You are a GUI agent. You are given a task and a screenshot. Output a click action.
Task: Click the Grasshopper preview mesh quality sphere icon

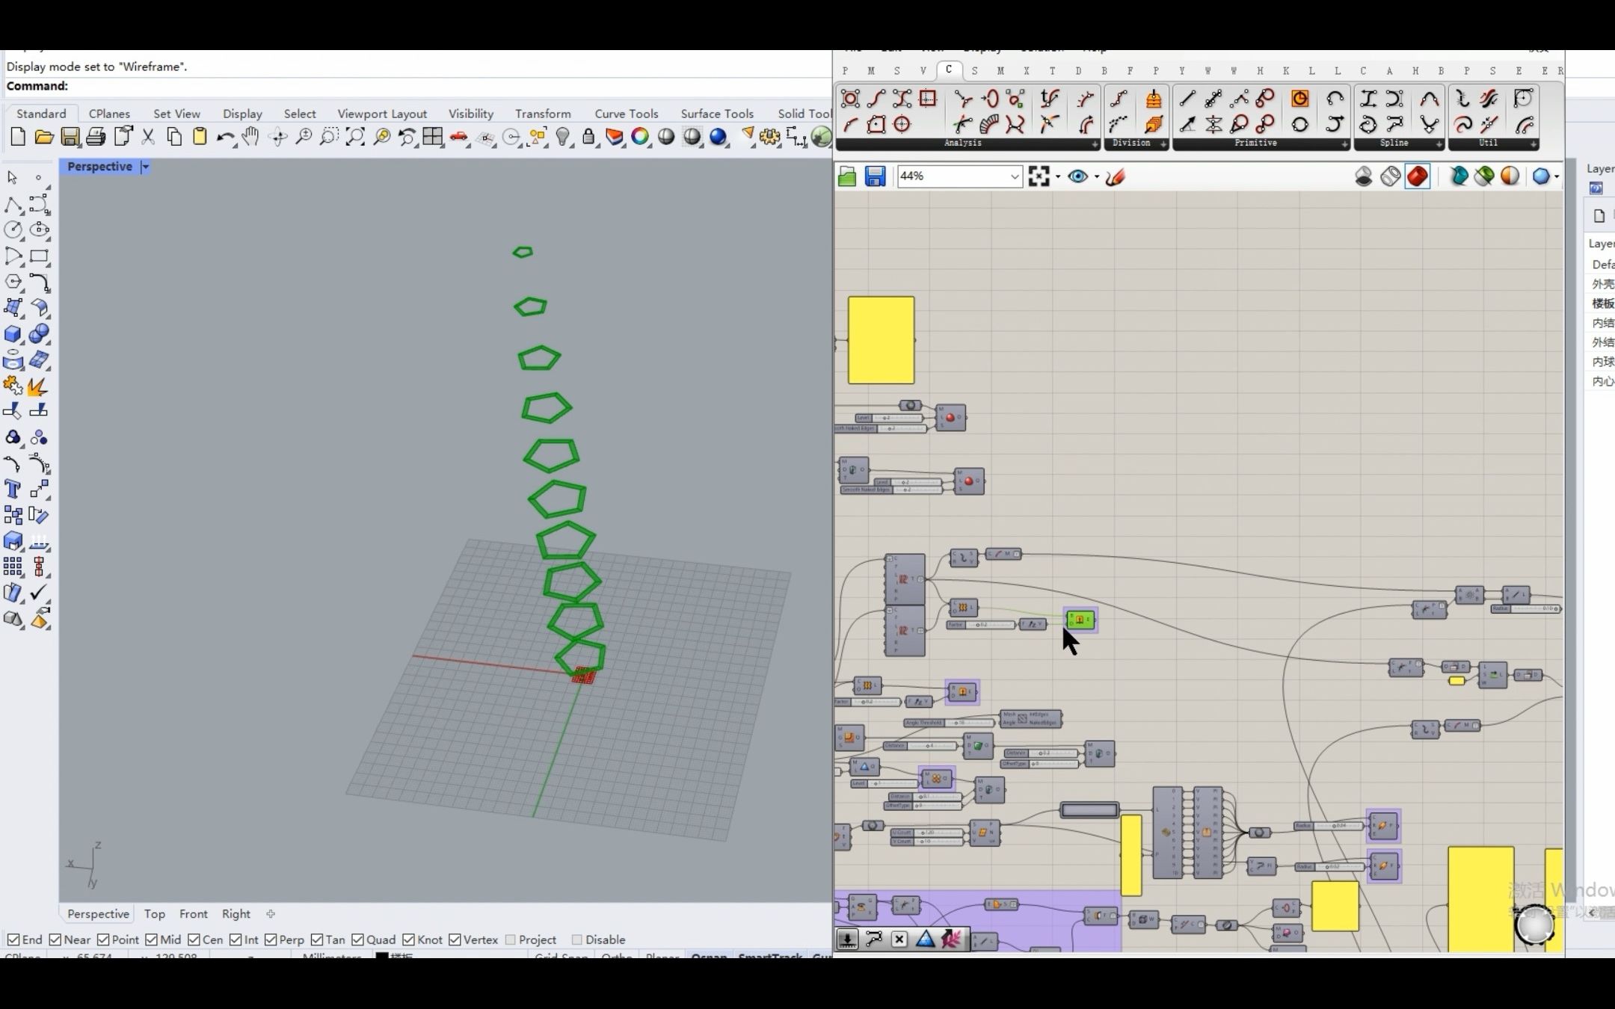tap(1541, 176)
